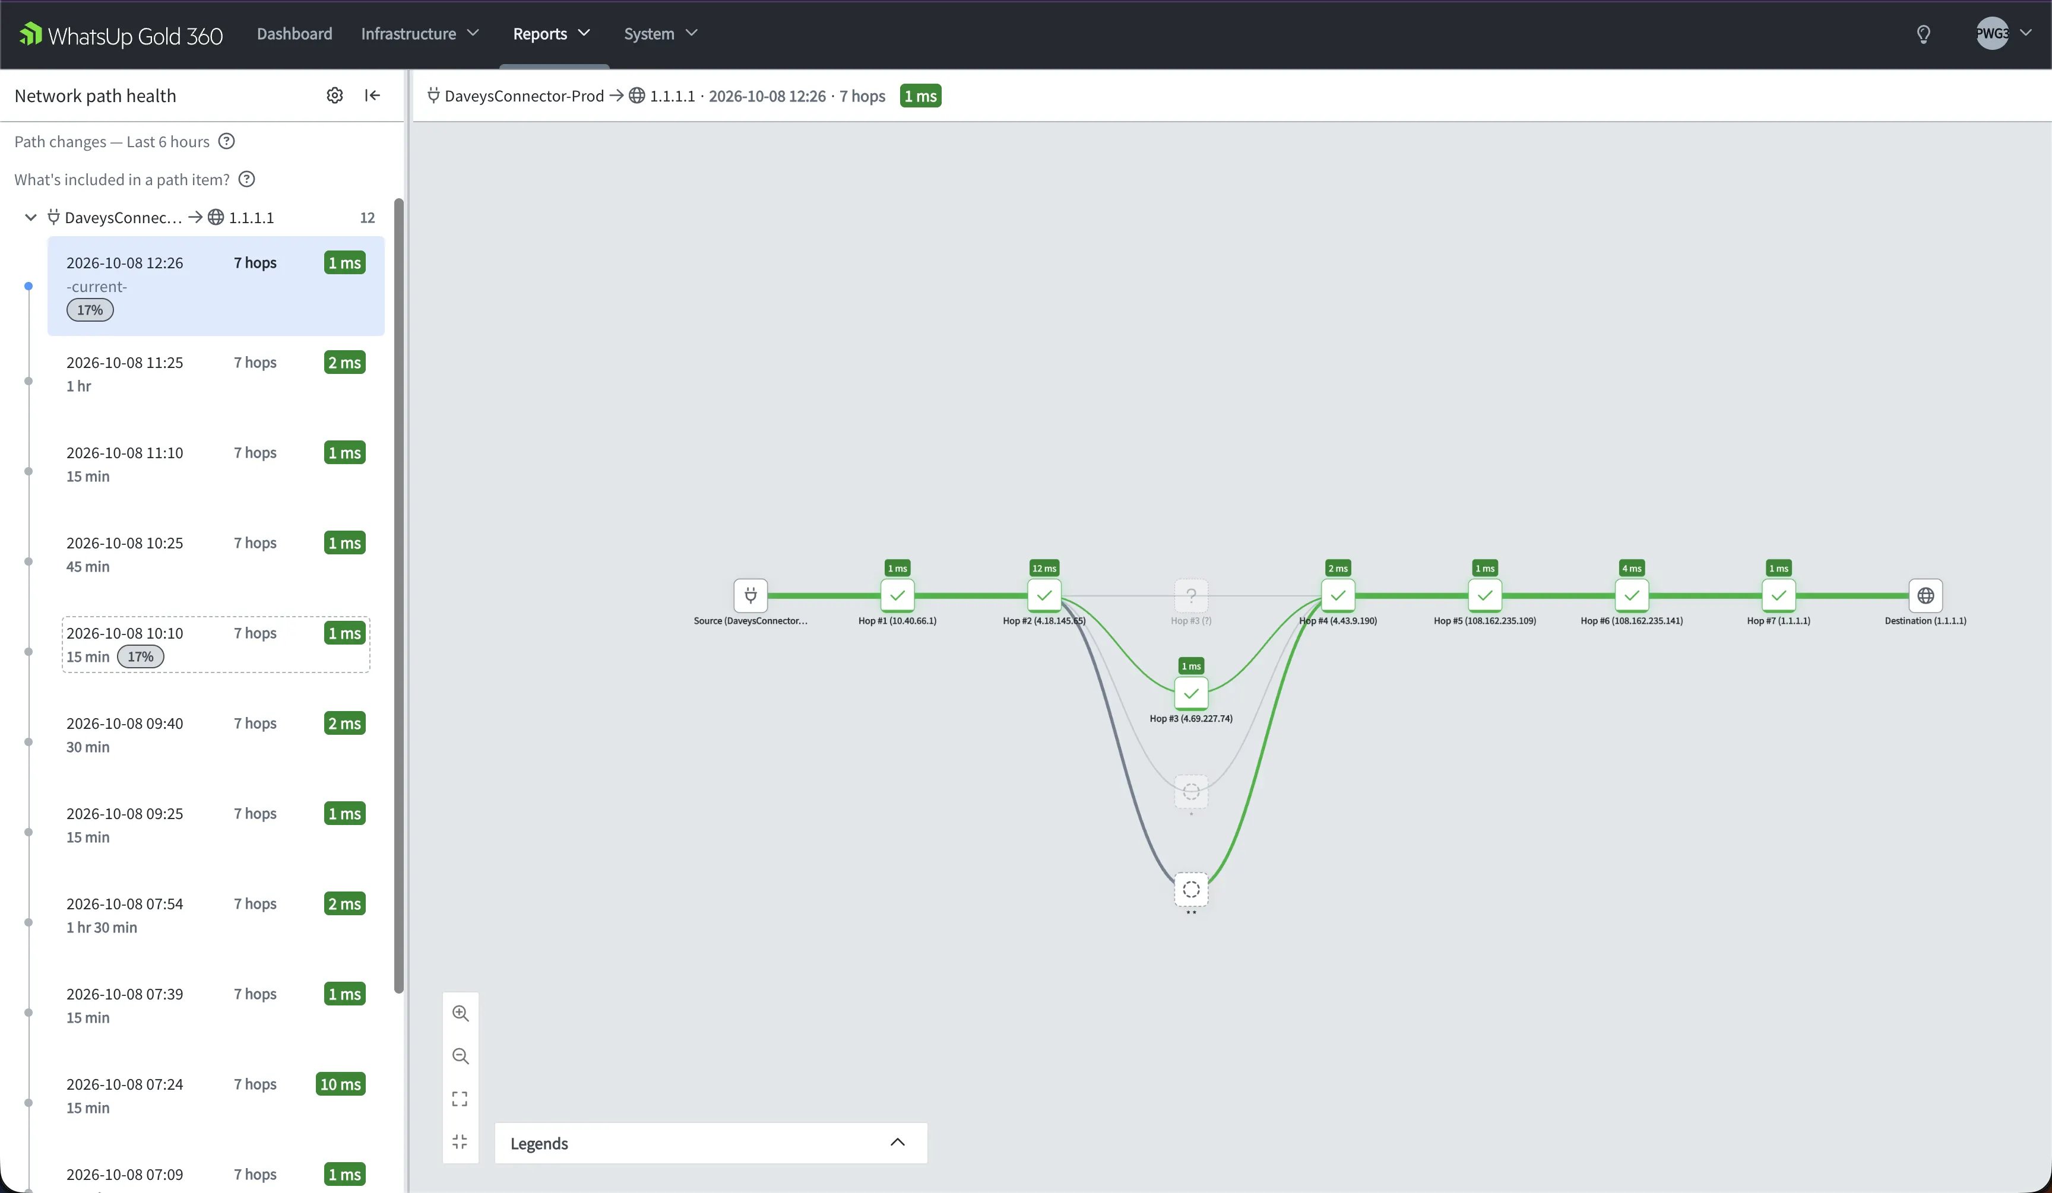Select Hop #4 (4.43.9.190) node
The height and width of the screenshot is (1193, 2052).
(x=1338, y=595)
